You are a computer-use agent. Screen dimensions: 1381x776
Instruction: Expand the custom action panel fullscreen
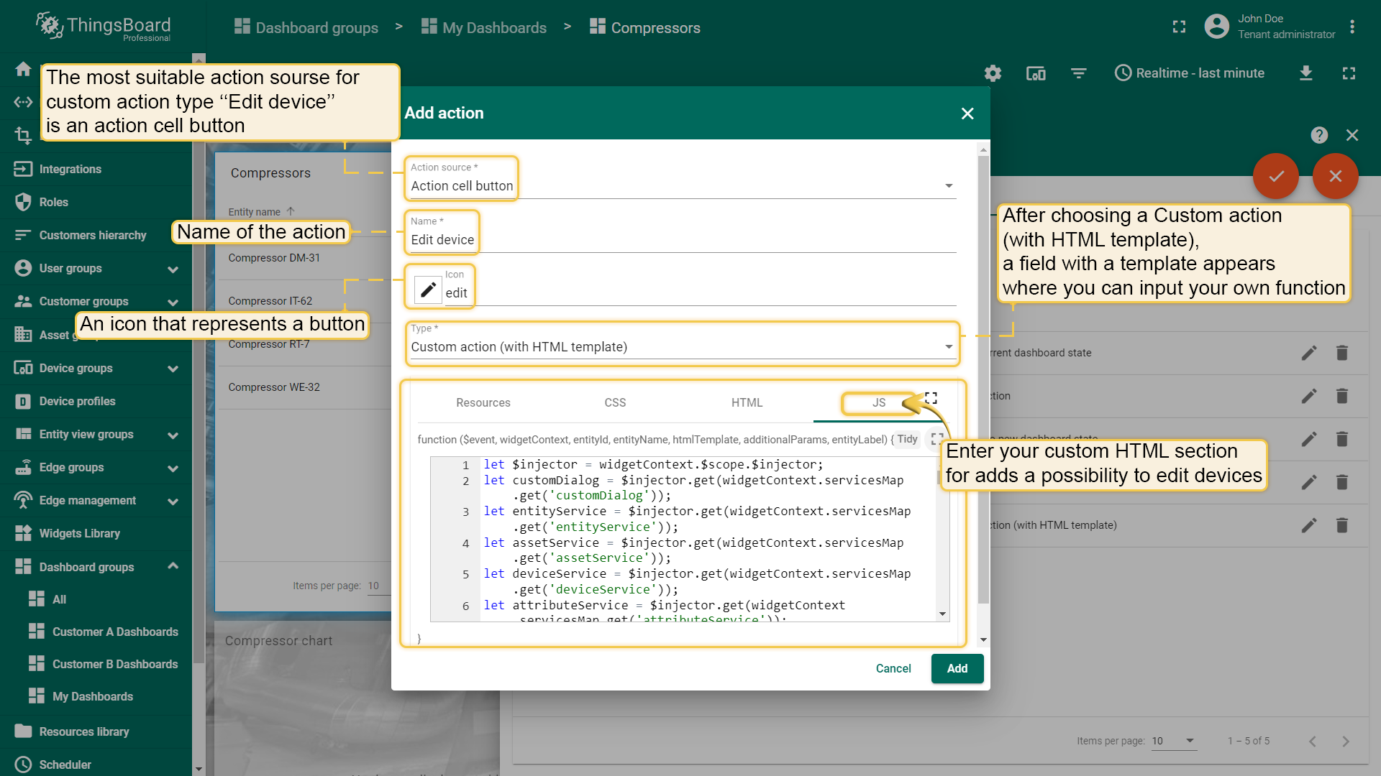(931, 398)
